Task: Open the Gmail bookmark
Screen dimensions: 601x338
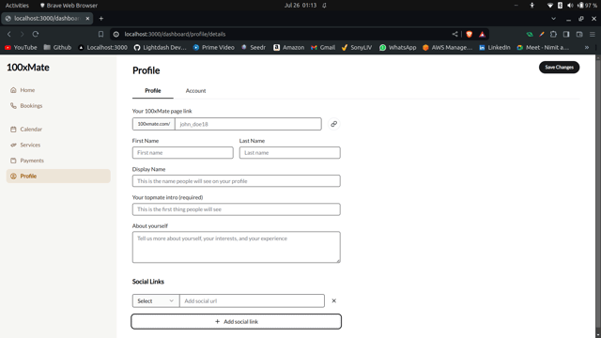Action: click(x=323, y=48)
